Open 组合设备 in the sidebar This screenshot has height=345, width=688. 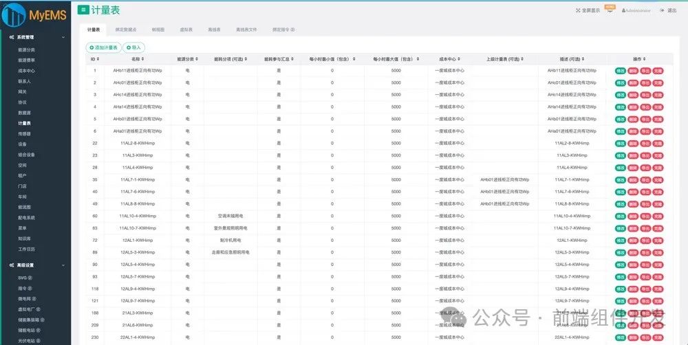[26, 155]
